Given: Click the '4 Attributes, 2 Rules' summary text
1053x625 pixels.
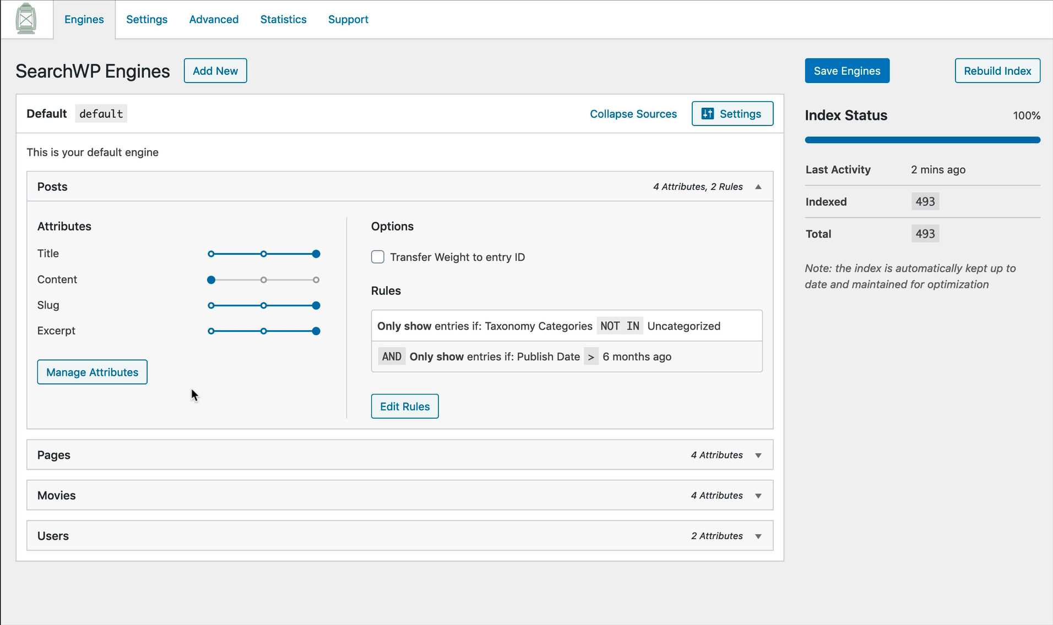Looking at the screenshot, I should click(698, 187).
